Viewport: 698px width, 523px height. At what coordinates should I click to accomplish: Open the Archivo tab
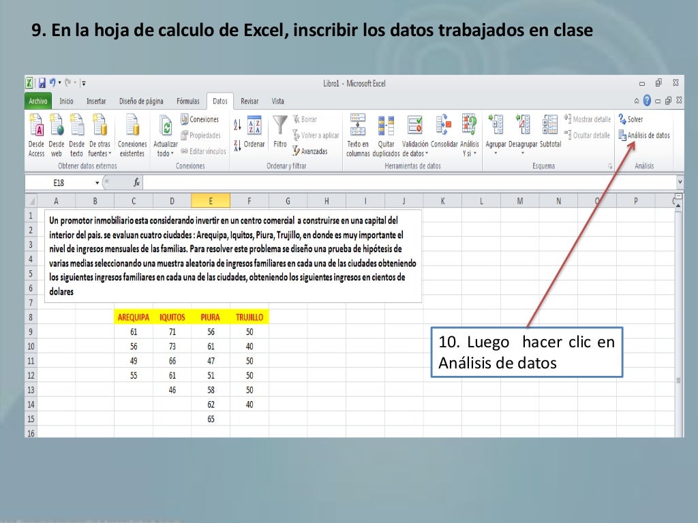click(38, 101)
